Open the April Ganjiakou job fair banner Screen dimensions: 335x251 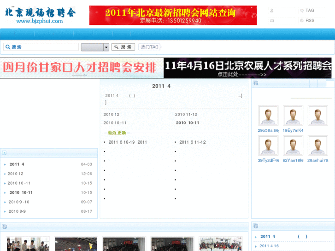click(x=82, y=68)
